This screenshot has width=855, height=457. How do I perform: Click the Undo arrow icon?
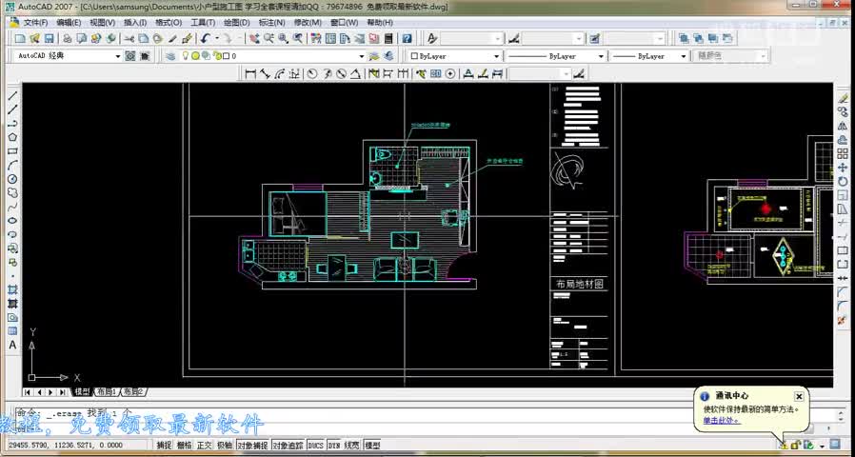point(205,39)
